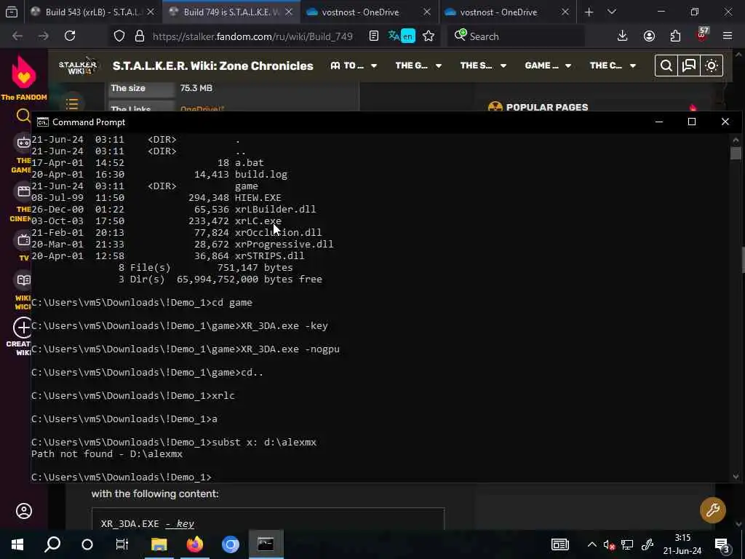
Task: Click the address bar URL field
Action: [x=252, y=36]
